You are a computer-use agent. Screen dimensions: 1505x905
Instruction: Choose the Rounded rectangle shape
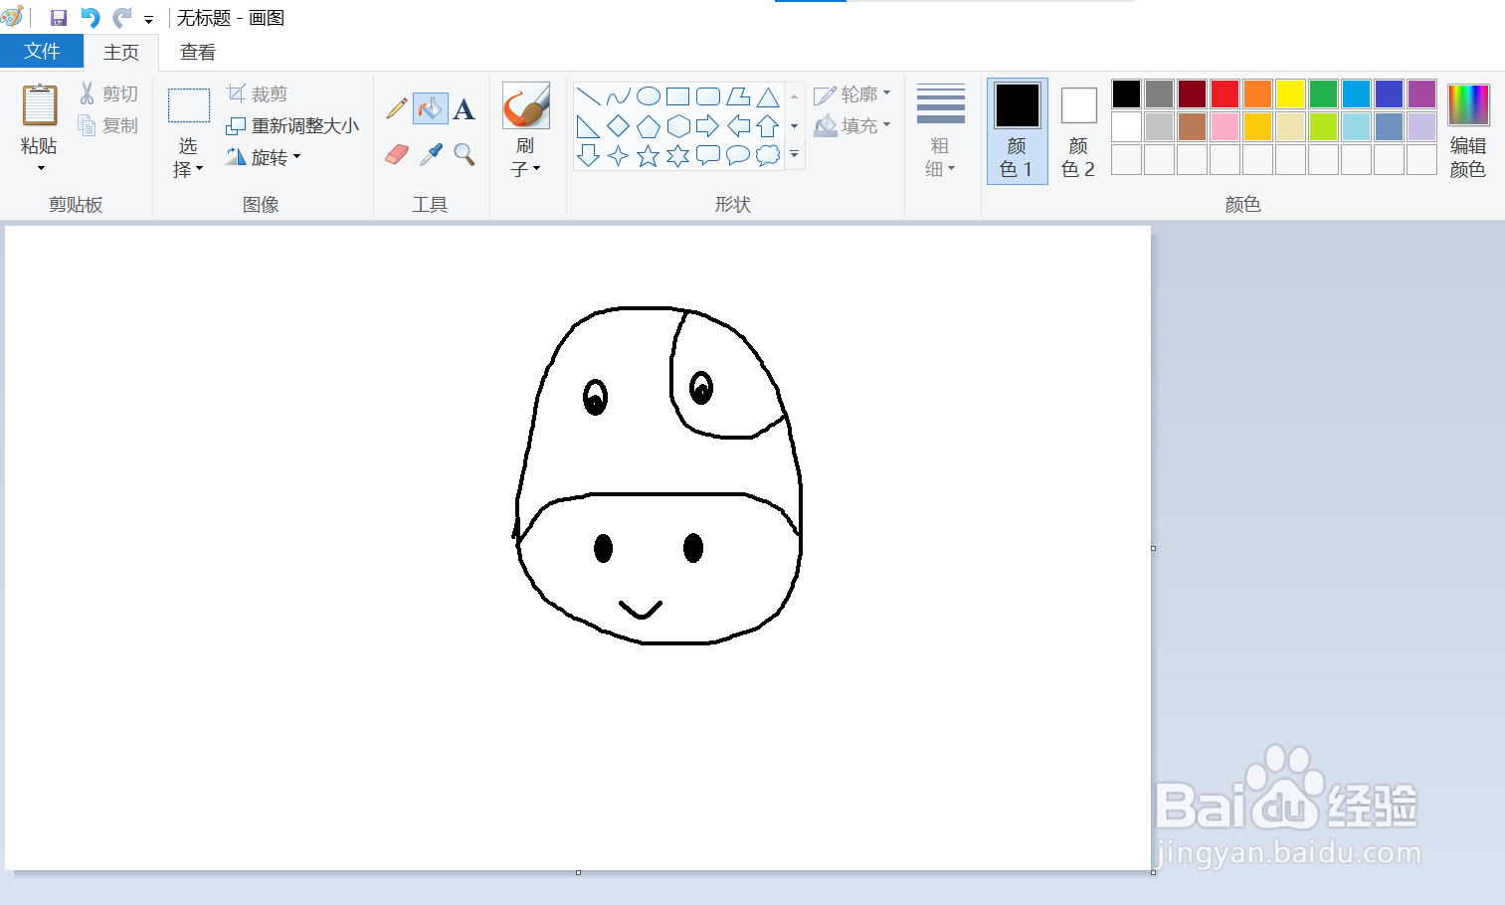click(708, 96)
